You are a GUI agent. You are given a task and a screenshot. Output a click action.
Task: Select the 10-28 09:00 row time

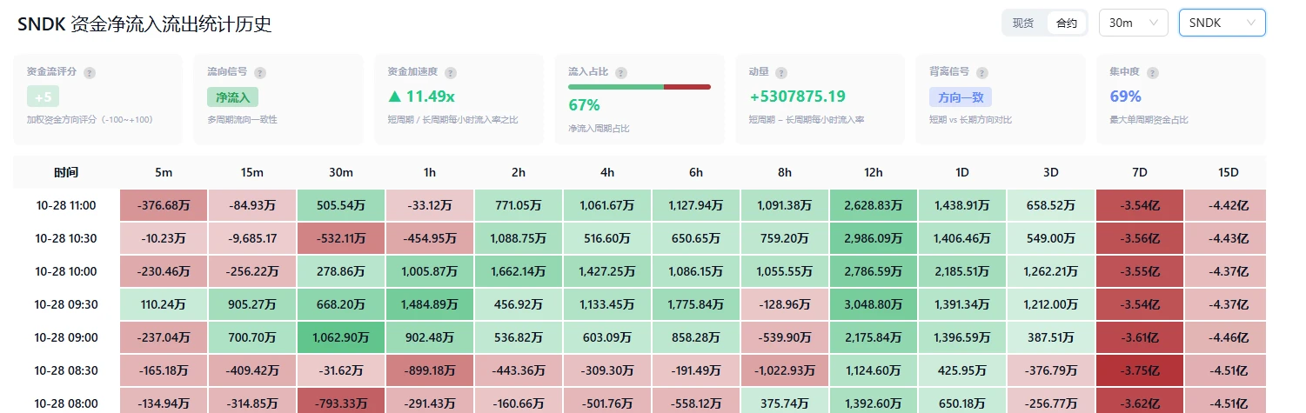point(66,337)
